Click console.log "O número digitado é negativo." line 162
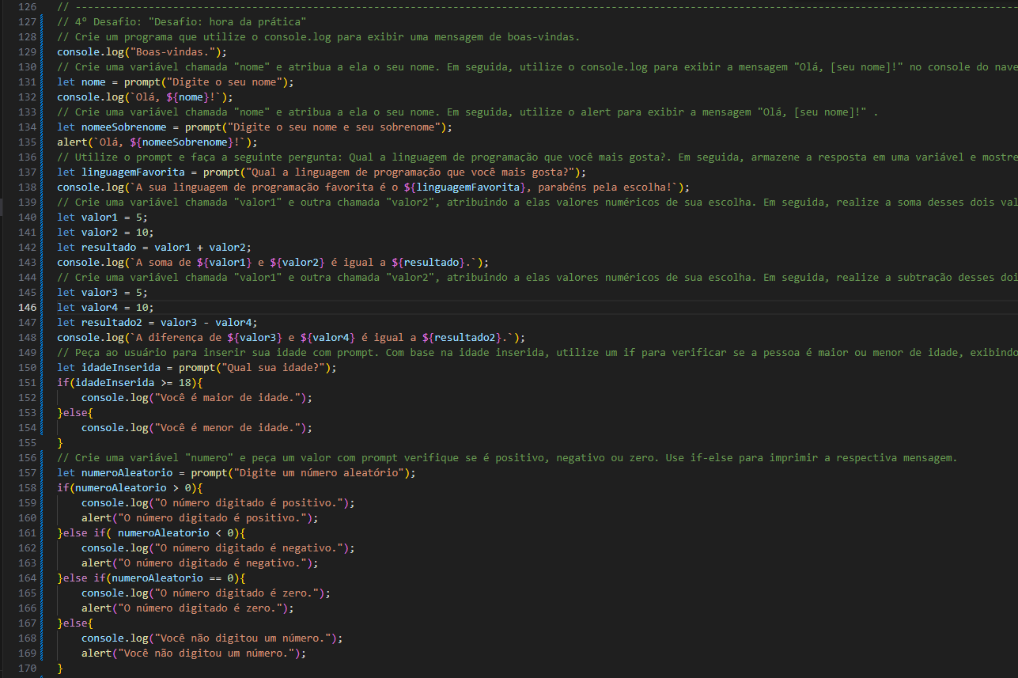The image size is (1018, 678). pyautogui.click(x=218, y=548)
